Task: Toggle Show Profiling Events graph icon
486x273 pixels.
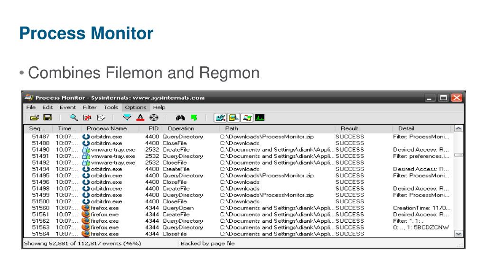Action: click(260, 118)
